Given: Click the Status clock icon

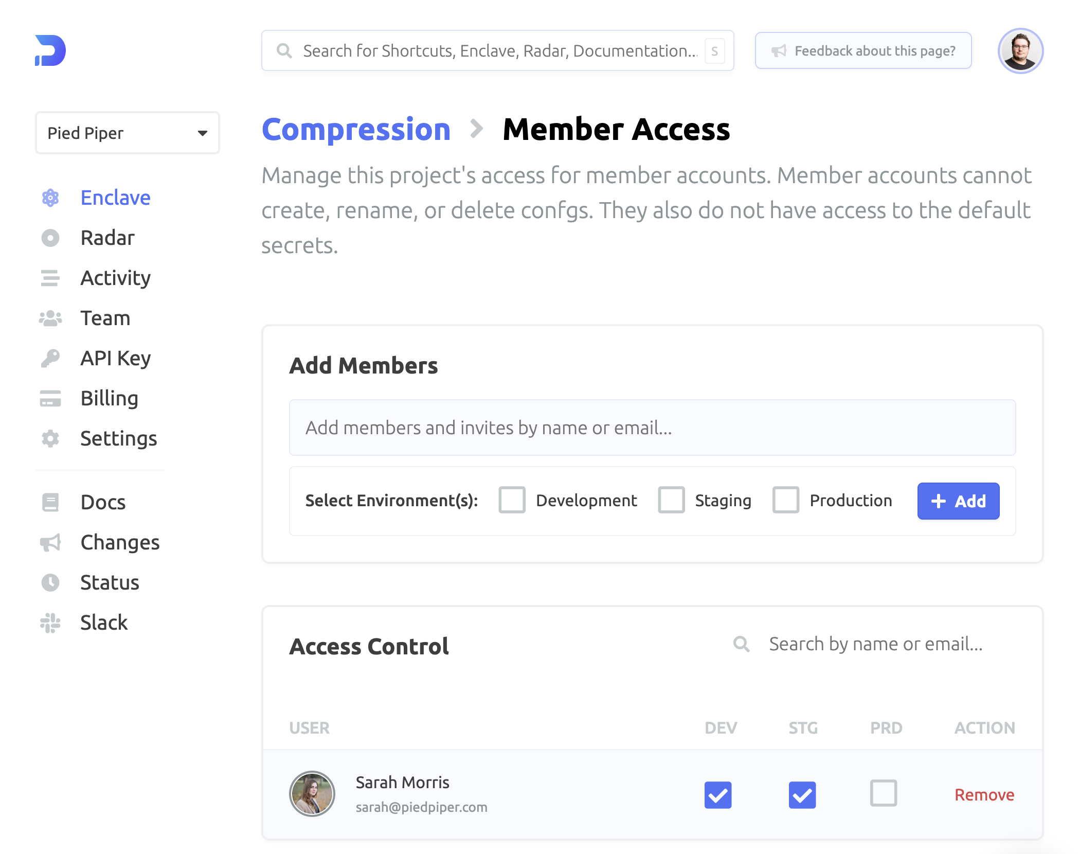Looking at the screenshot, I should pyautogui.click(x=50, y=583).
